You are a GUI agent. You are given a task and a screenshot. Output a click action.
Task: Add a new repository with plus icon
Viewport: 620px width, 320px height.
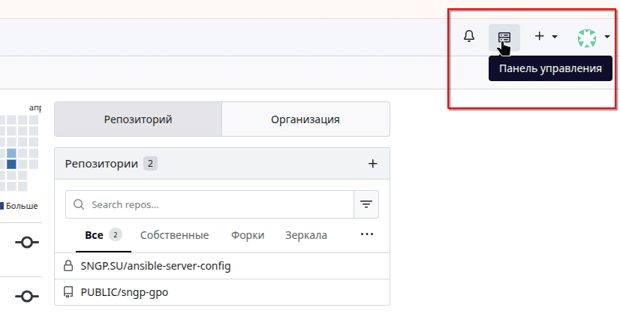(x=372, y=164)
